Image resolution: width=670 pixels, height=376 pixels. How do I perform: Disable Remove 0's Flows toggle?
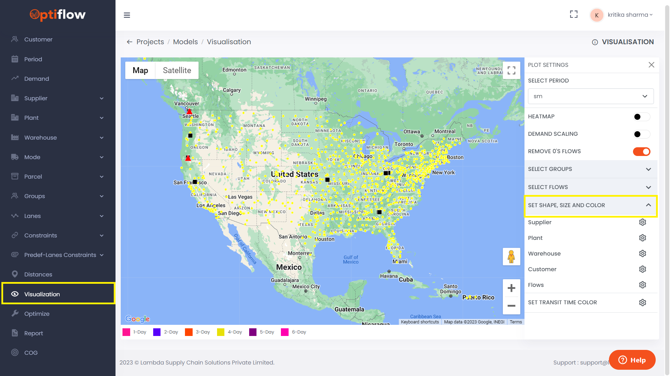click(641, 151)
